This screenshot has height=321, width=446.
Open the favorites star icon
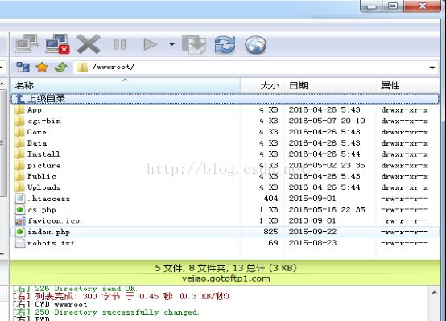click(x=42, y=68)
